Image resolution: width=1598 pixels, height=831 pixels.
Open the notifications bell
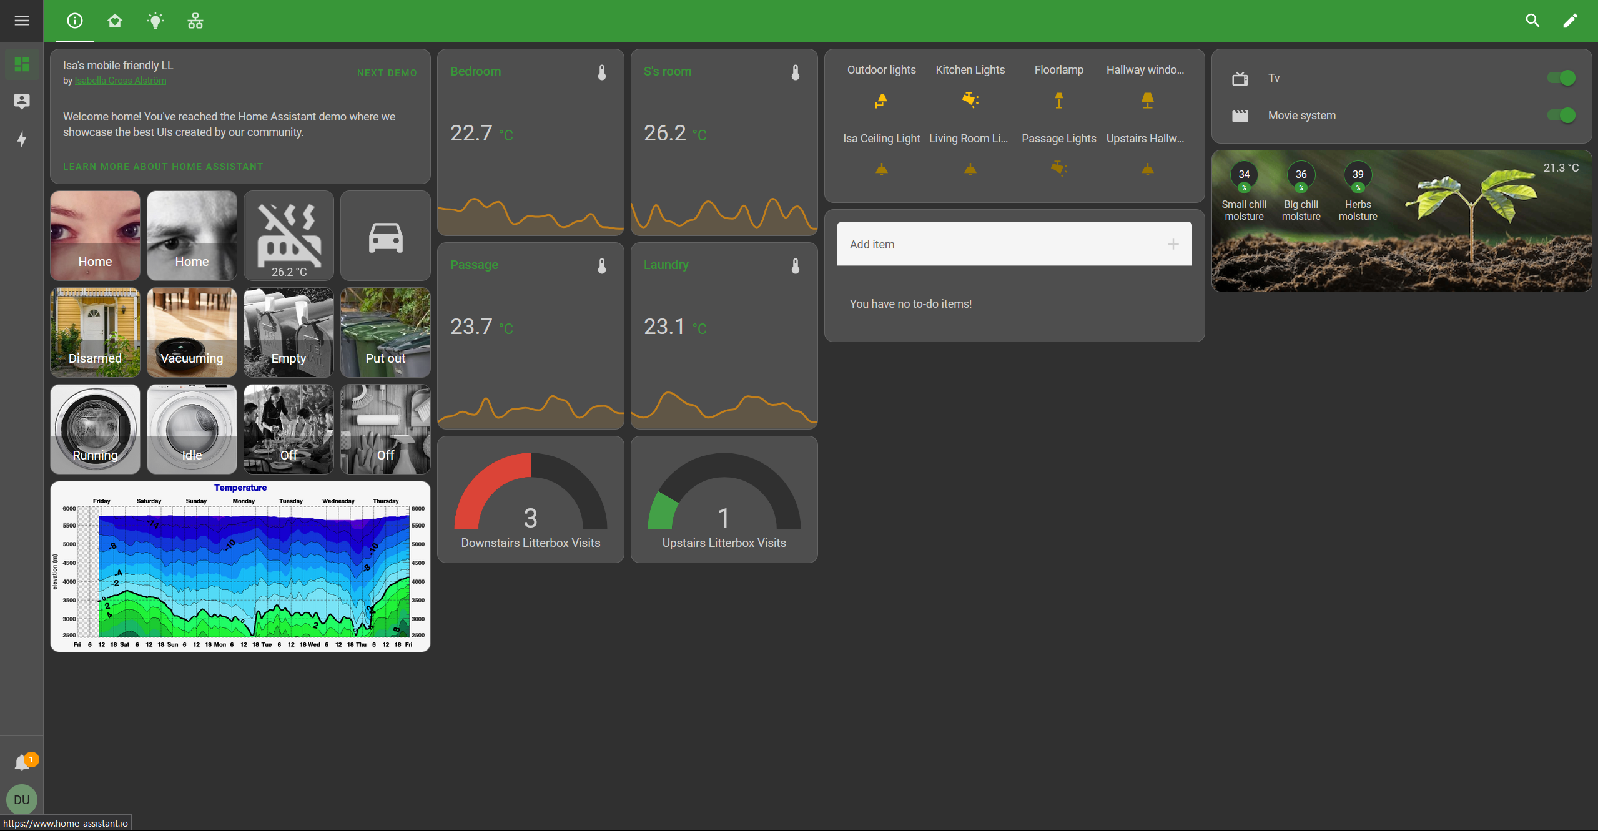point(22,762)
